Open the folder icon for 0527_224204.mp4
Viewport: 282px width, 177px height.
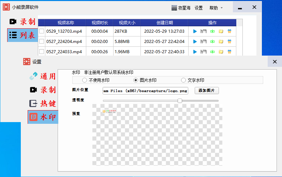tap(221, 42)
